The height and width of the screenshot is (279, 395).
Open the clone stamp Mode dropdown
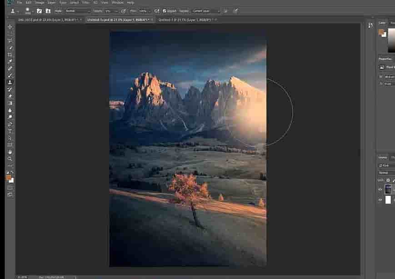tap(77, 10)
